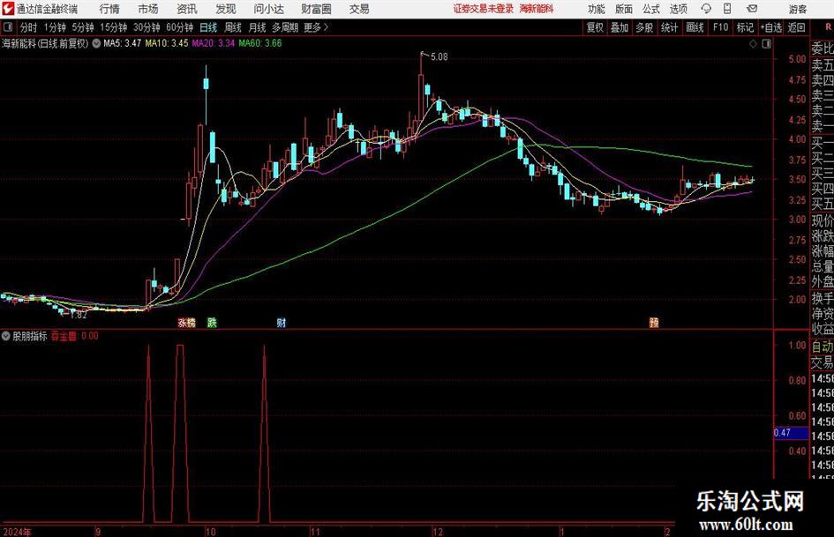Switch to 30分钟 period
834x537 pixels.
click(147, 27)
